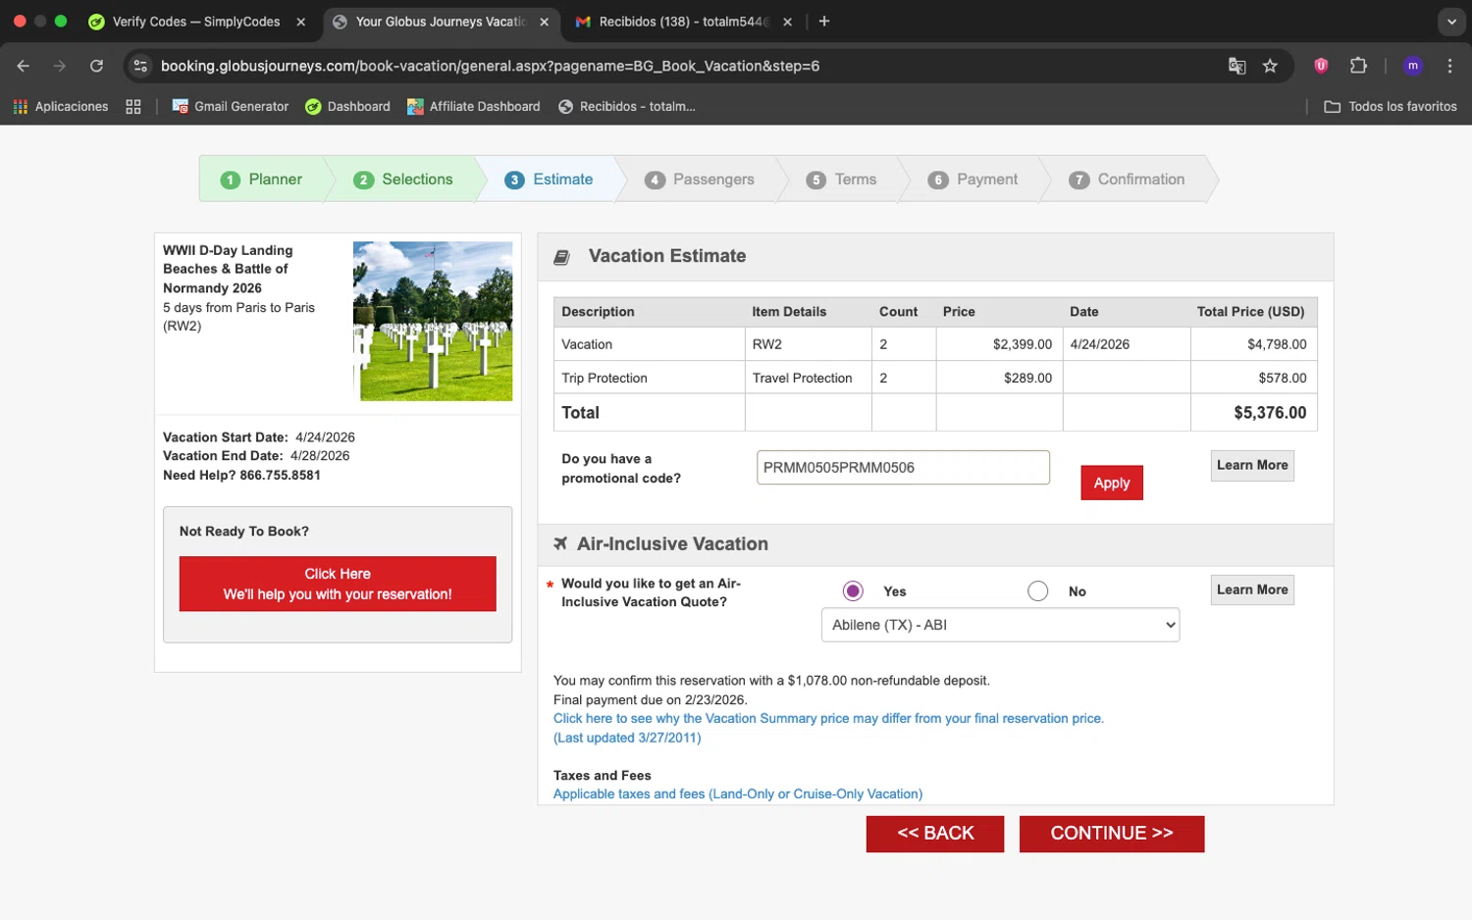
Task: Go to the Planner step
Action: click(x=262, y=179)
